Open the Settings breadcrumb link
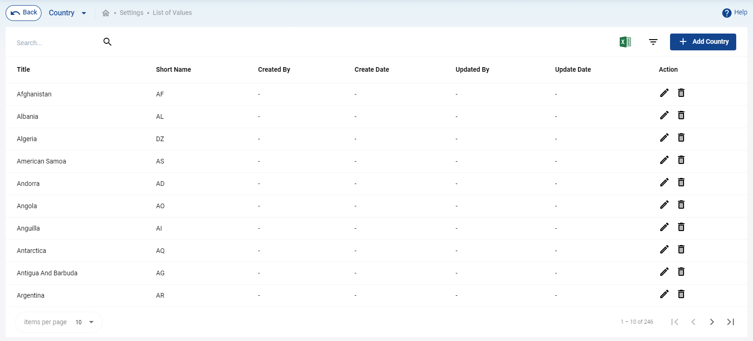This screenshot has width=753, height=341. click(131, 13)
